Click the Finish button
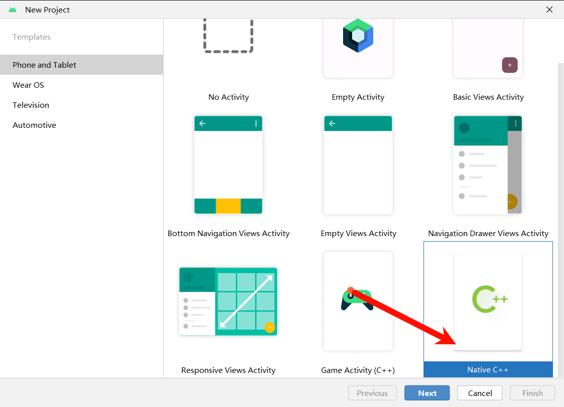 [532, 393]
